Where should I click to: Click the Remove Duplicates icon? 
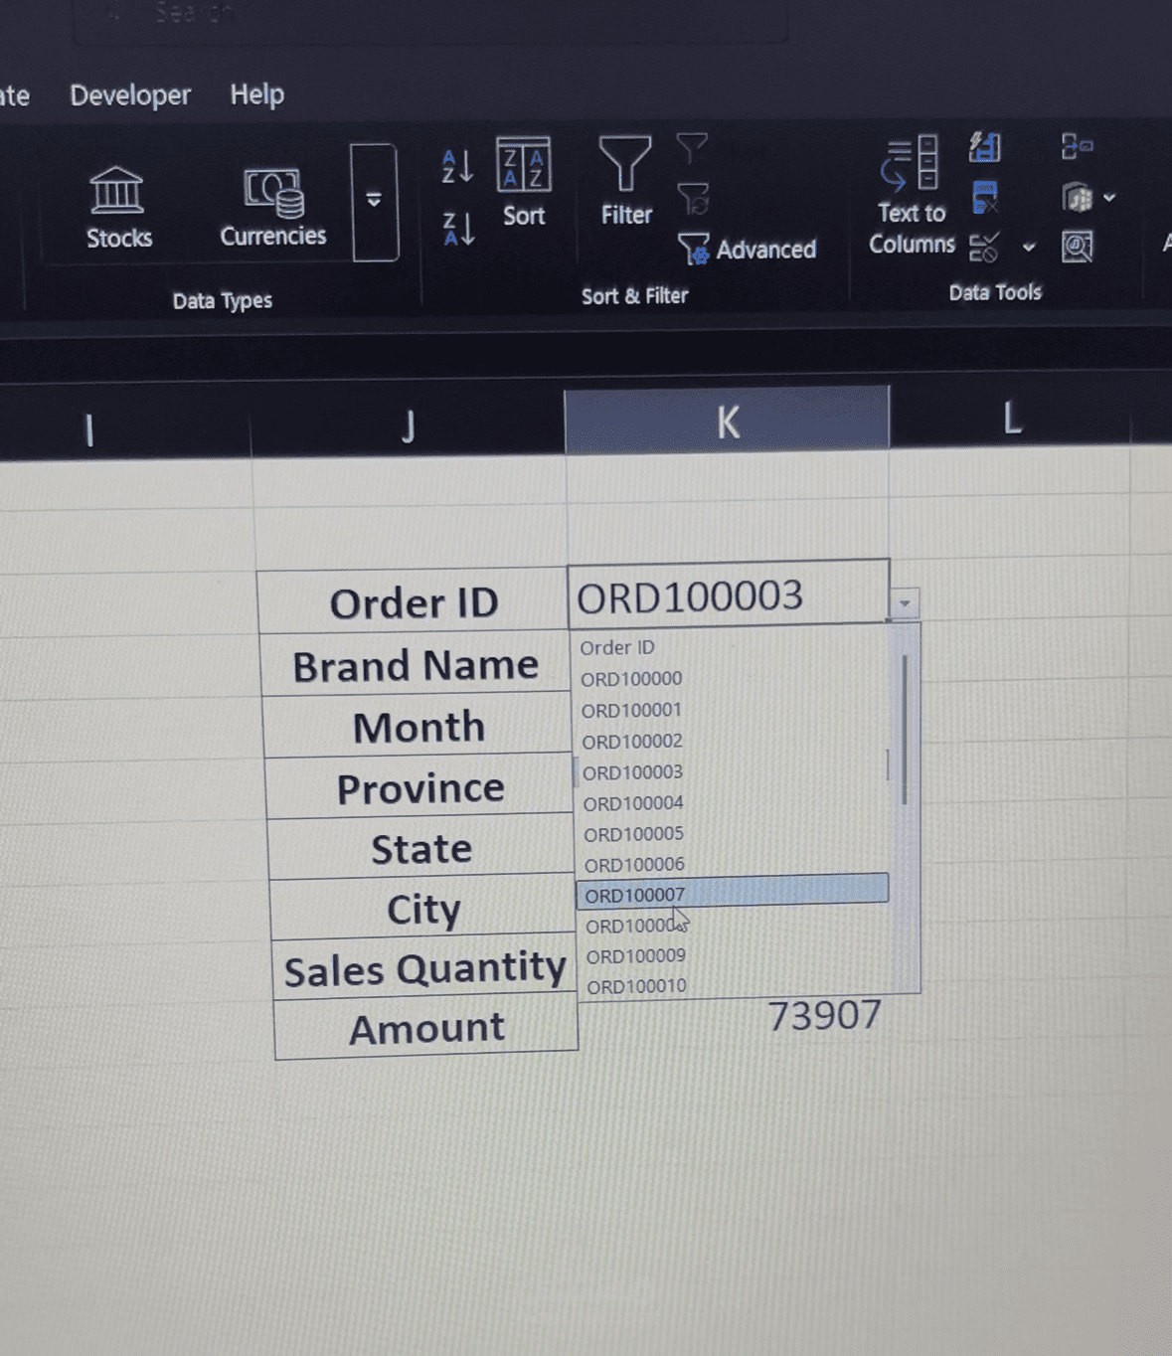(x=984, y=197)
